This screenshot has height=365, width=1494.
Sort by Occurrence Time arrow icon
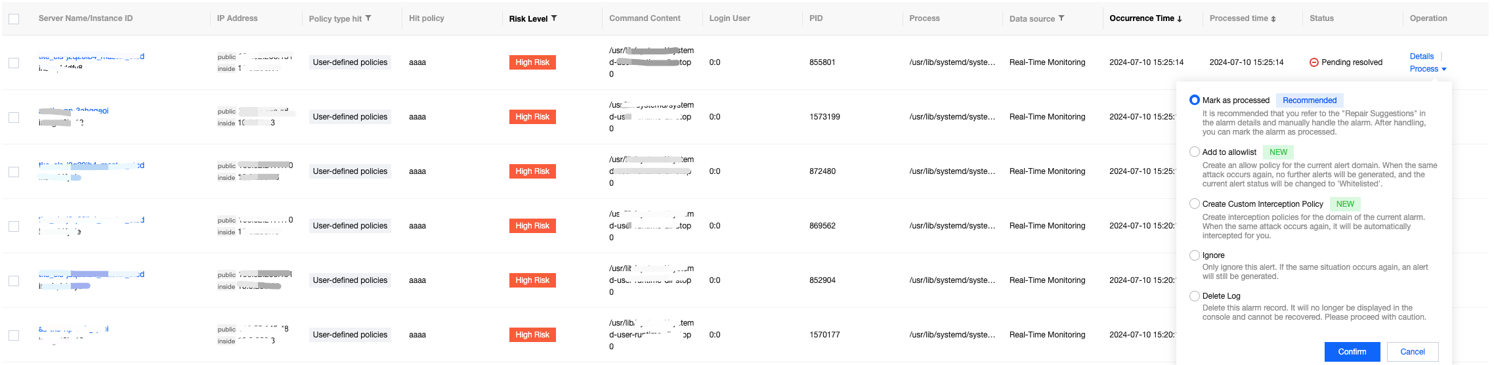point(1180,19)
